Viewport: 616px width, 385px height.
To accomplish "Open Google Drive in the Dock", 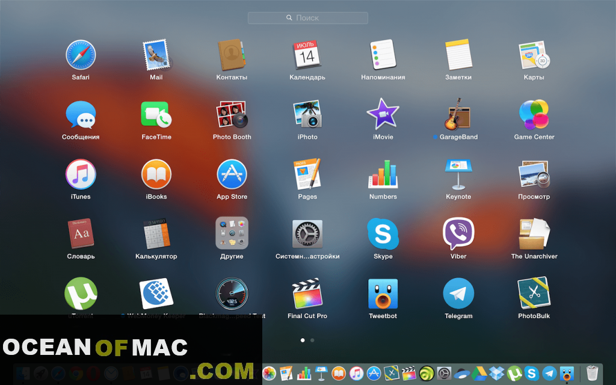I will pos(479,373).
